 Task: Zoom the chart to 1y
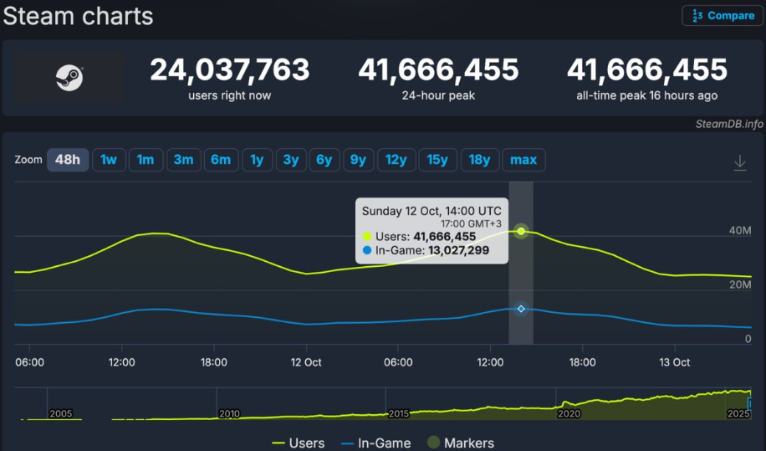pos(258,160)
